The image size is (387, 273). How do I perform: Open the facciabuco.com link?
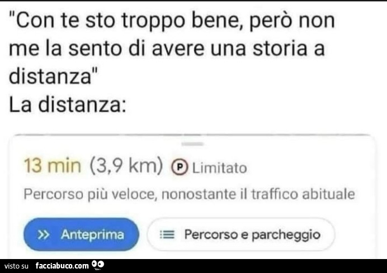pos(62,266)
